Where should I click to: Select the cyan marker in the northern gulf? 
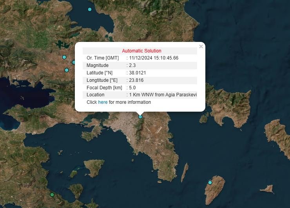point(90,9)
